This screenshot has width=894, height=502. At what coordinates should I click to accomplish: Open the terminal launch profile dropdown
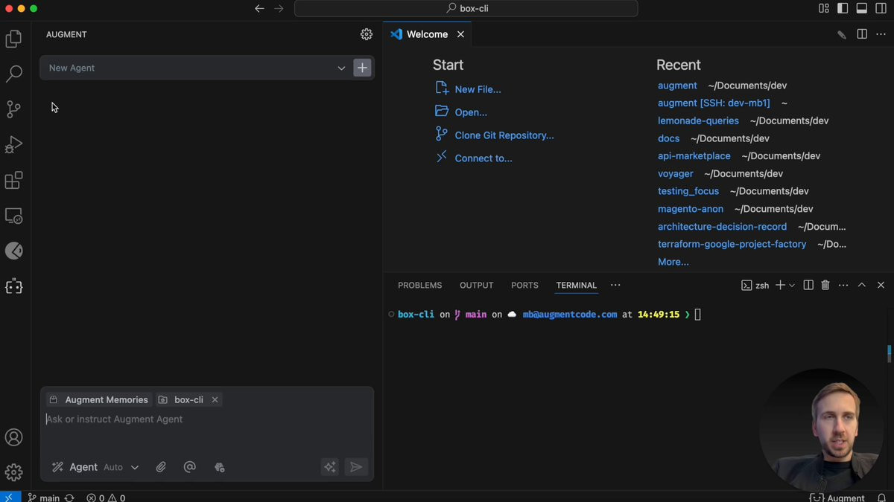tap(792, 285)
